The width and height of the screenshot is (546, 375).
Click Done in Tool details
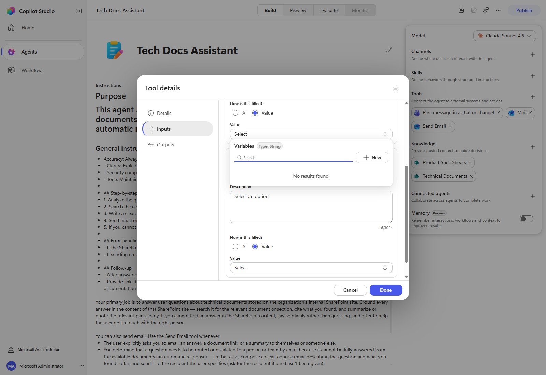[386, 290]
